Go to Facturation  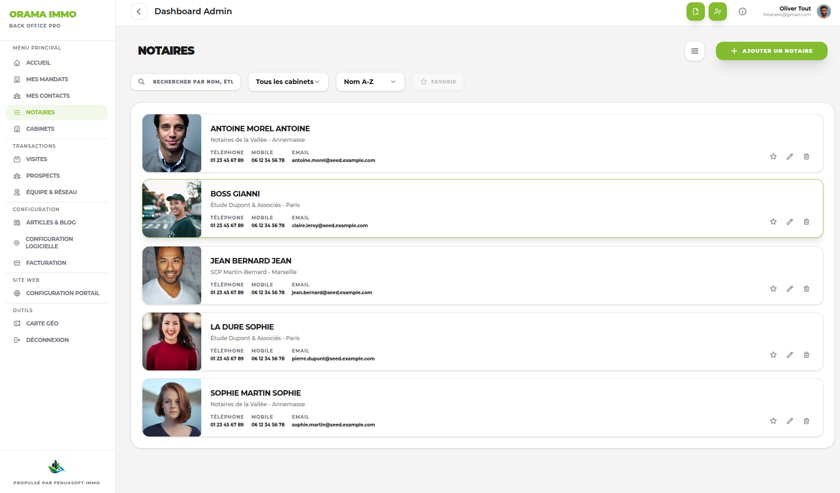[x=57, y=263]
